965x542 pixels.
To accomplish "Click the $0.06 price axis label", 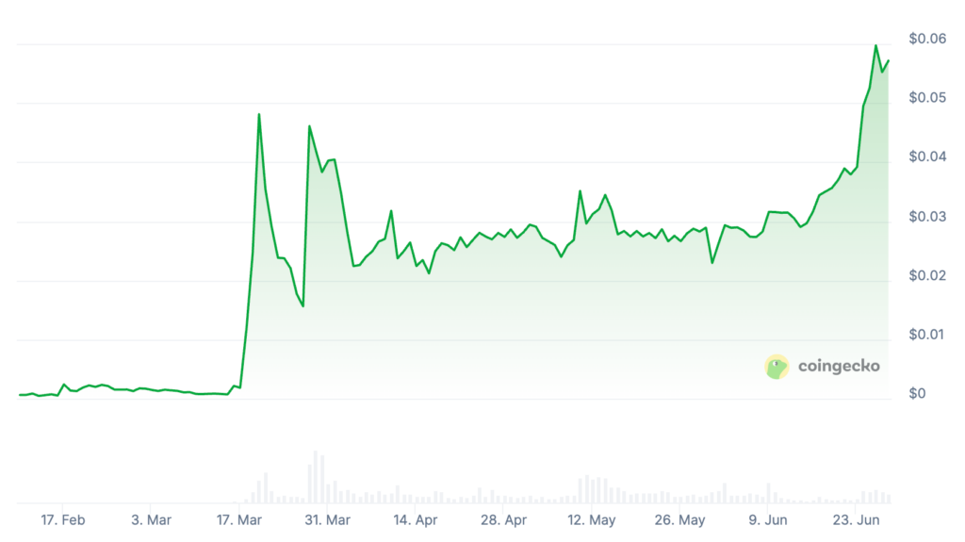I will coord(925,39).
